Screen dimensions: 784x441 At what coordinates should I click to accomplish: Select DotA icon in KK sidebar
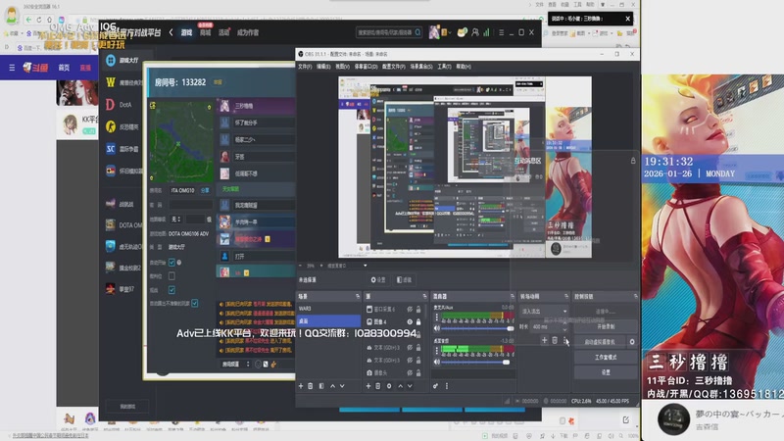coord(111,105)
